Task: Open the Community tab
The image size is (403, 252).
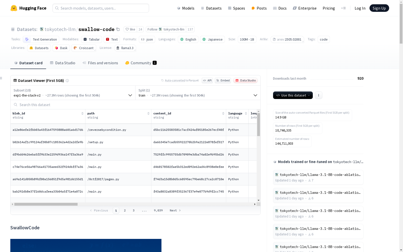Action: click(x=141, y=63)
